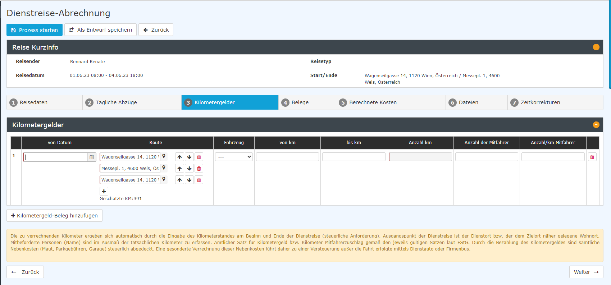
Task: Open the calendar picker for von Datum
Action: [x=92, y=157]
